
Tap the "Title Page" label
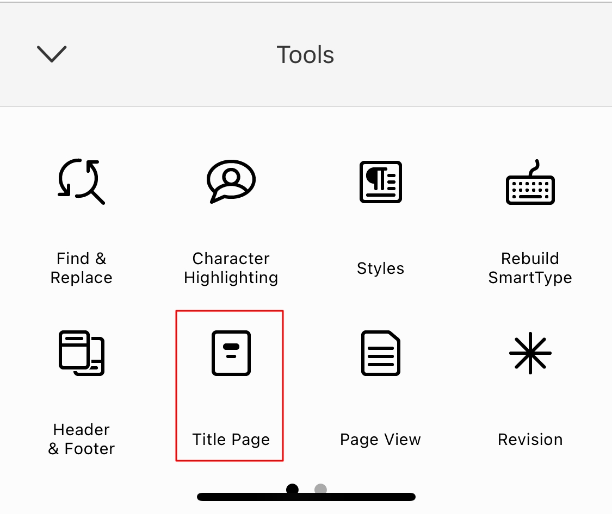[231, 440]
